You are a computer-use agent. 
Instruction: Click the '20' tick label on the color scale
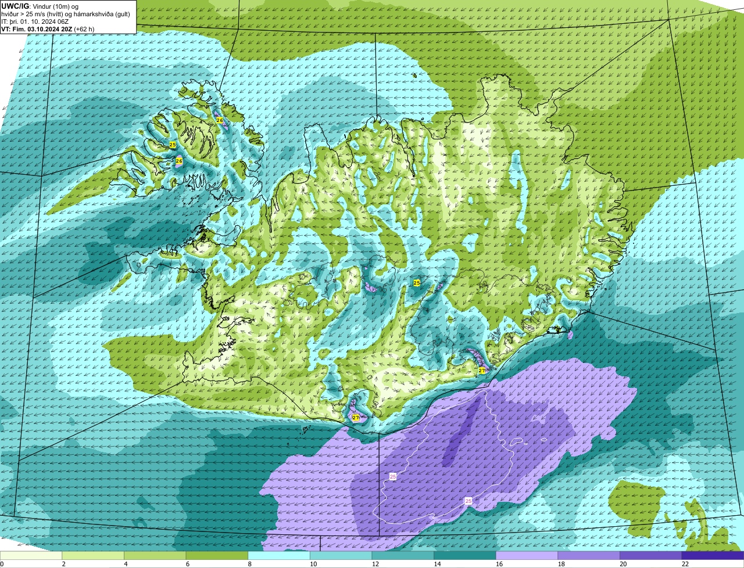point(623,564)
